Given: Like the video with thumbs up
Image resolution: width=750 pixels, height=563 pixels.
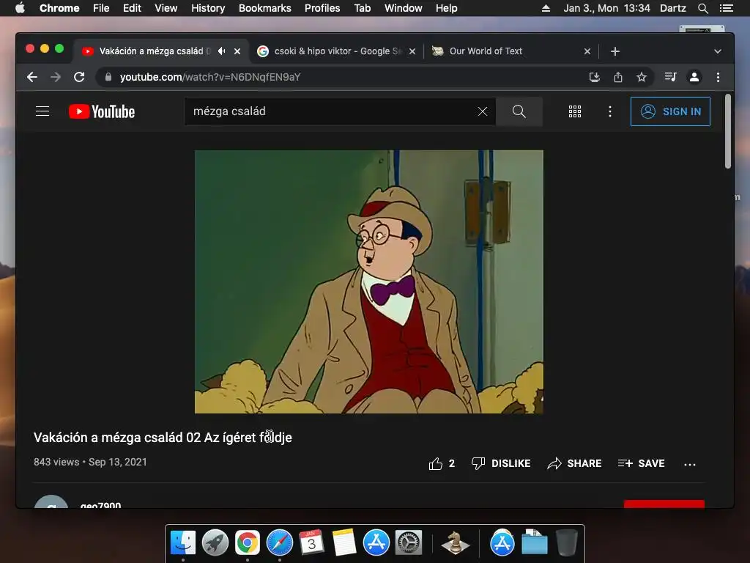Looking at the screenshot, I should click(442, 463).
